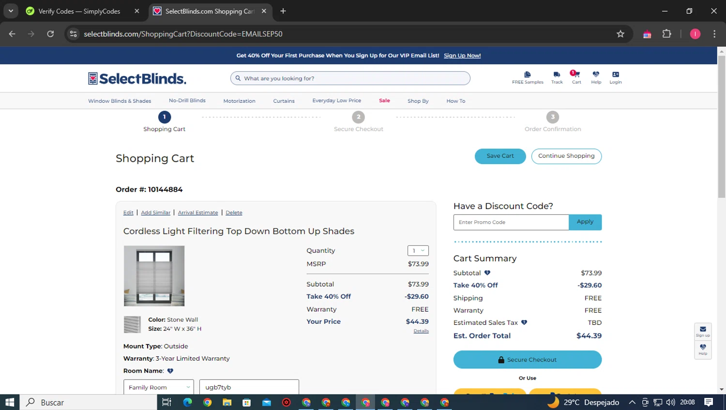This screenshot has width=726, height=410.
Task: Open Windows Start menu
Action: 10,402
